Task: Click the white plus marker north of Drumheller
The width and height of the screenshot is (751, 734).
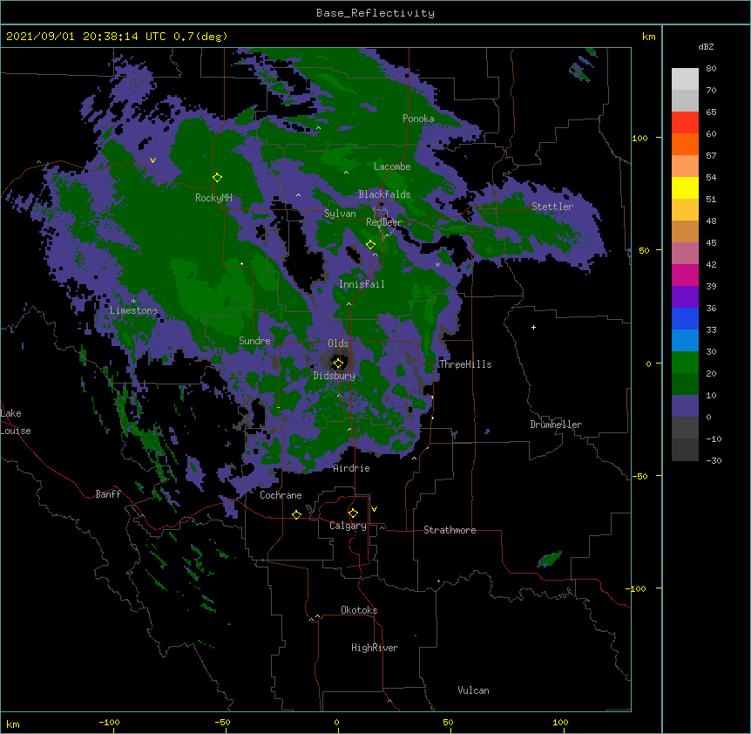Action: 533,327
